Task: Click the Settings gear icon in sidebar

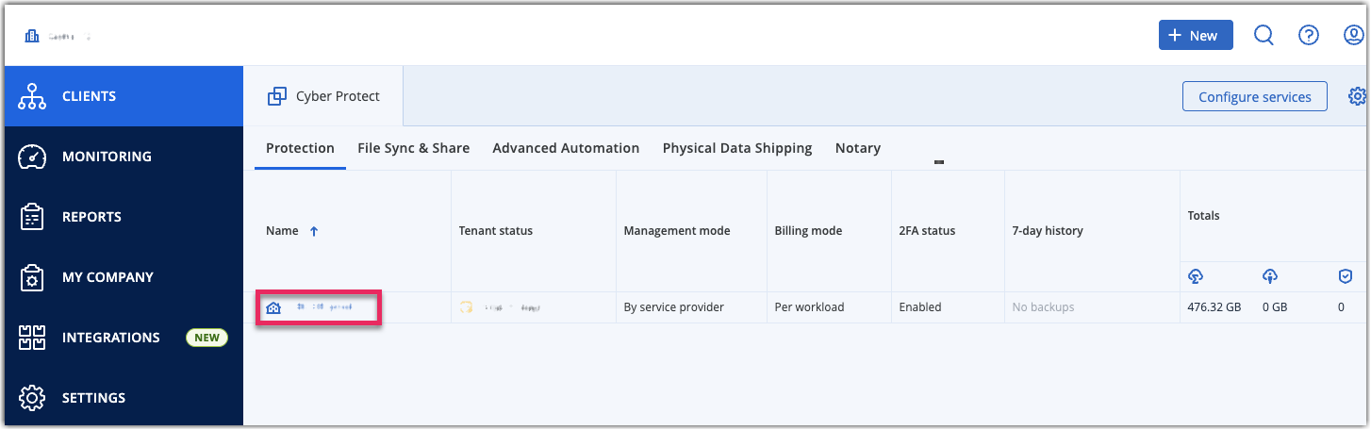Action: click(32, 398)
